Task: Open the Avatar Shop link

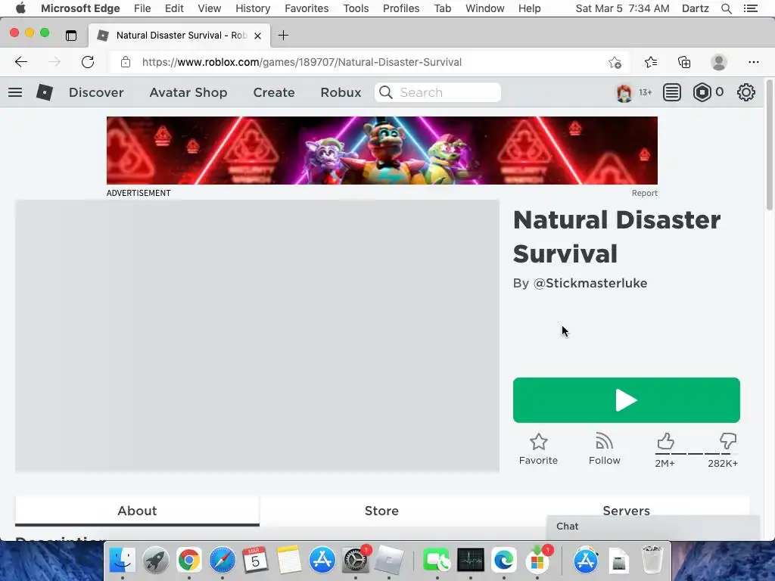Action: click(188, 92)
